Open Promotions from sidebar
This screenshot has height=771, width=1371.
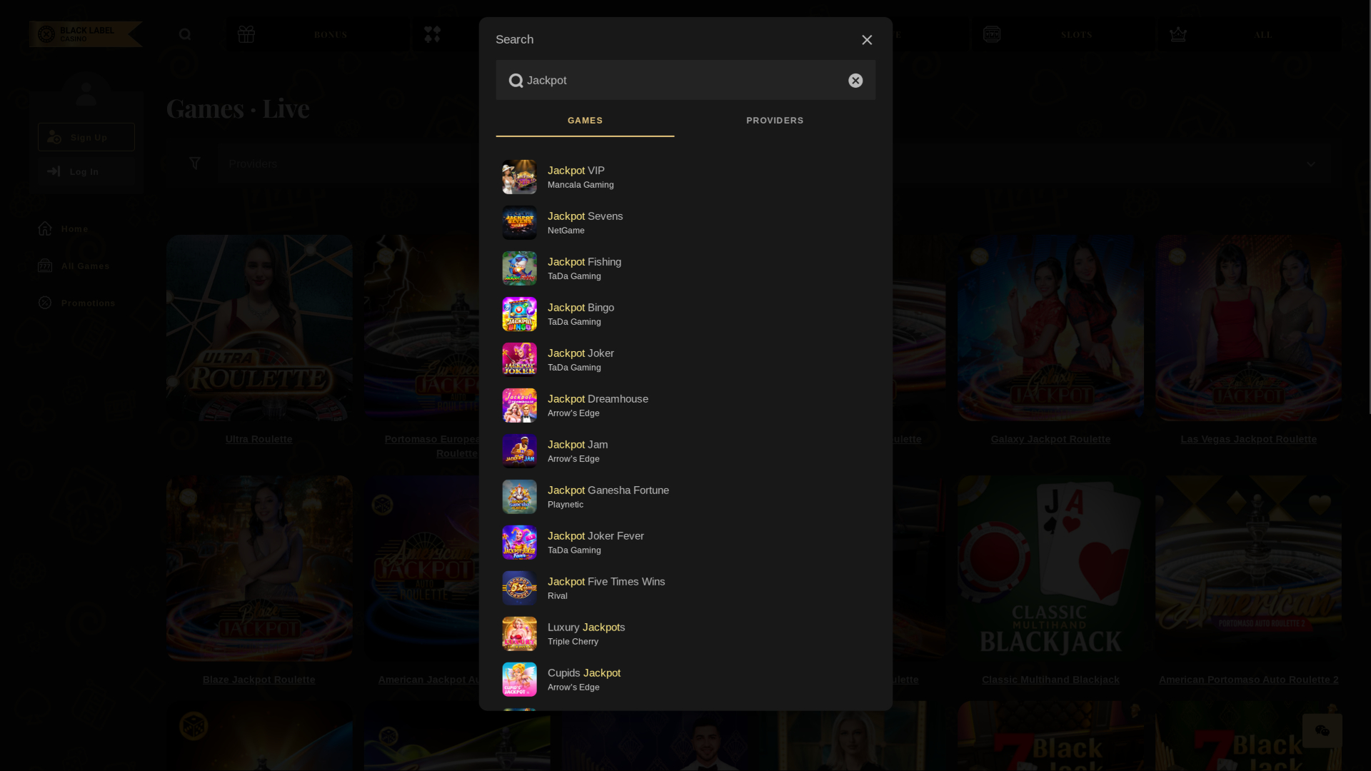[87, 303]
